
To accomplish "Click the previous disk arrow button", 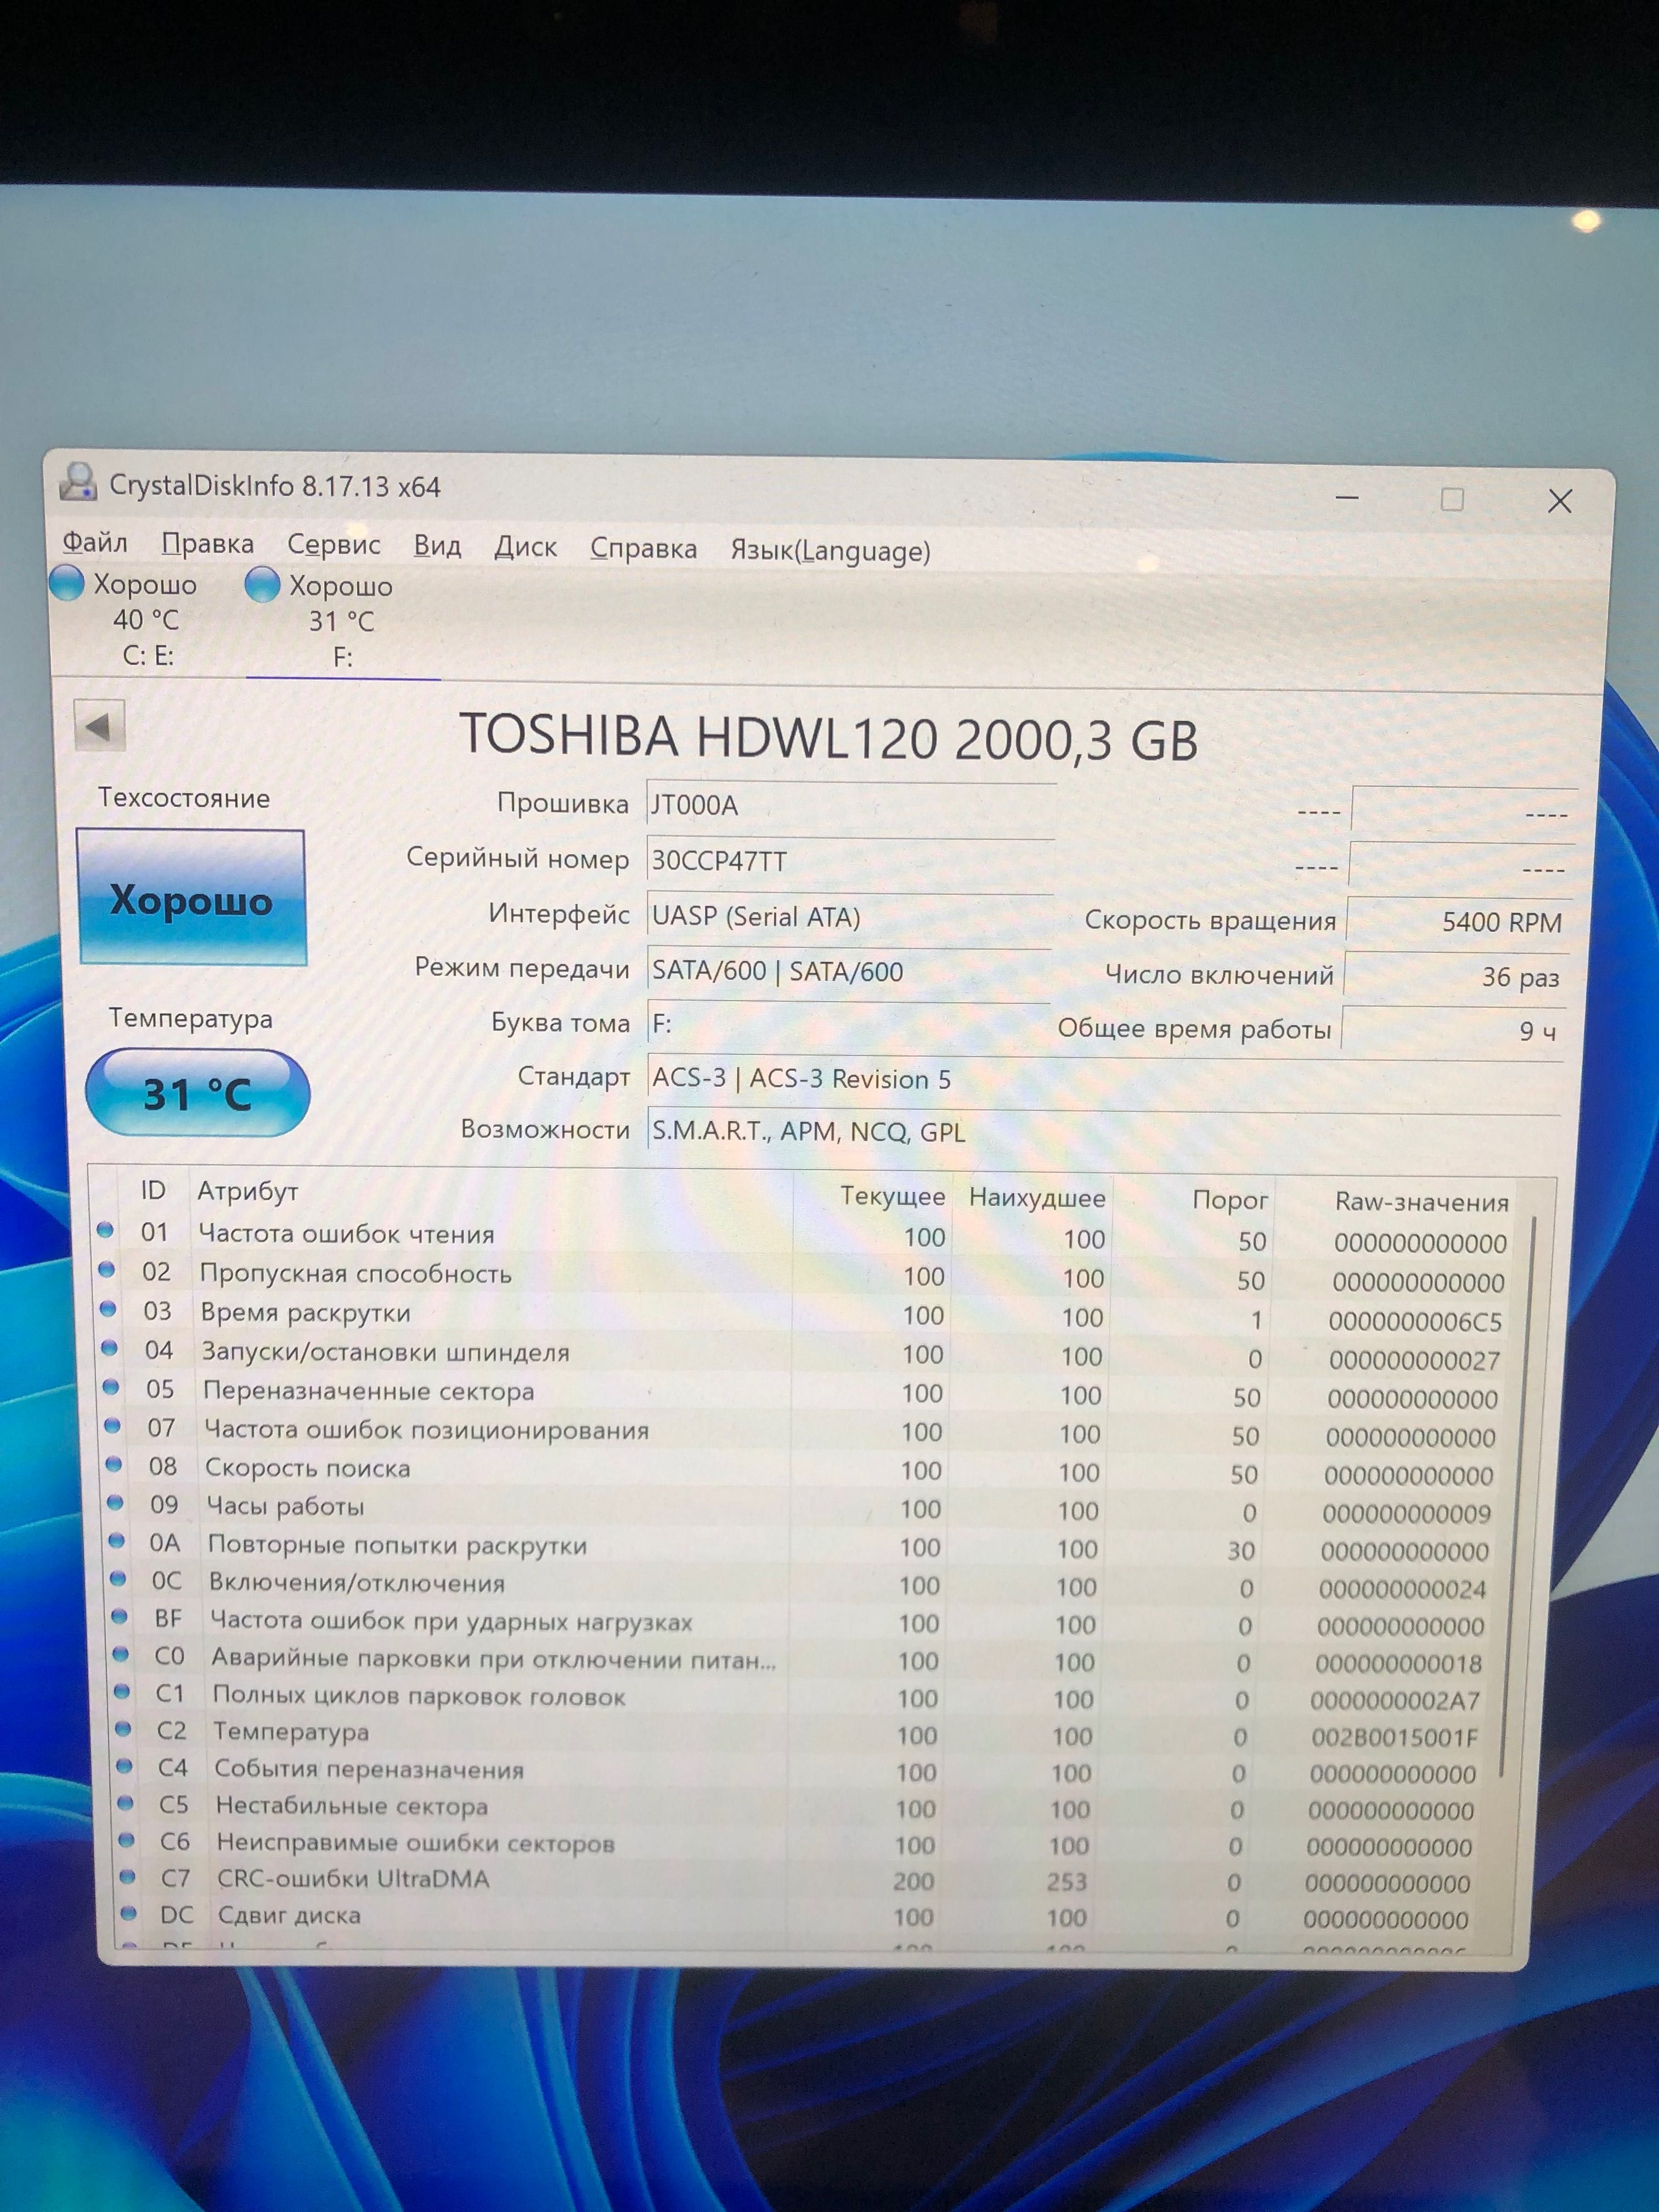I will click(99, 726).
